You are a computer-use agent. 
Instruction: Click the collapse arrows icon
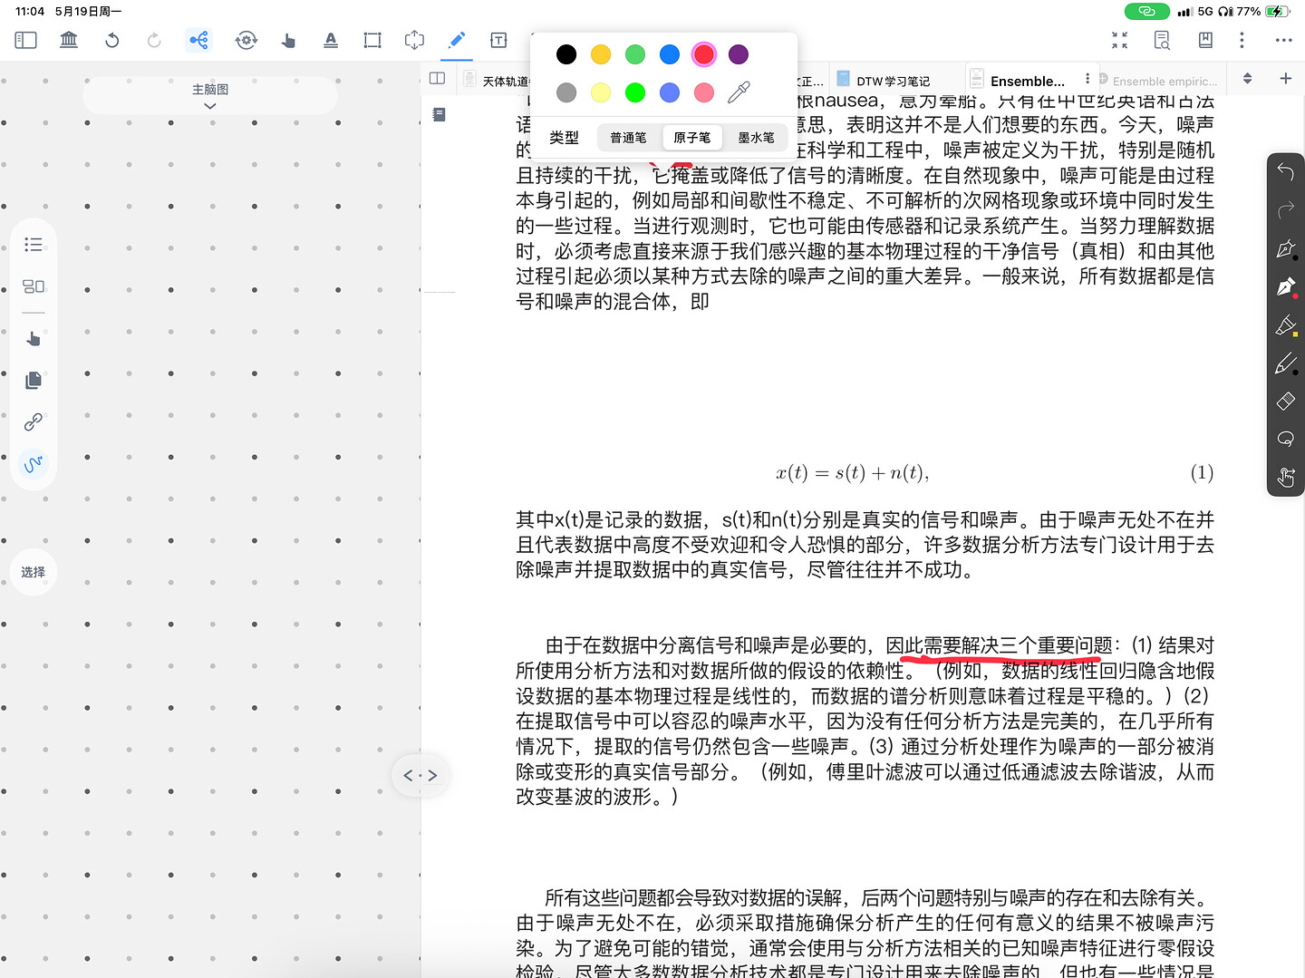pyautogui.click(x=1120, y=40)
